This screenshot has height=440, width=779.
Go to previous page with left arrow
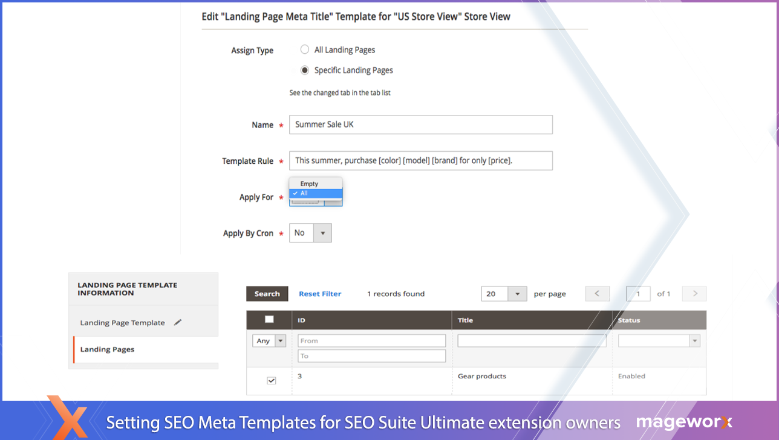(597, 294)
